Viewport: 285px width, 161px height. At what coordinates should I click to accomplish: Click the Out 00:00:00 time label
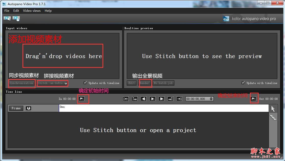[268, 99]
